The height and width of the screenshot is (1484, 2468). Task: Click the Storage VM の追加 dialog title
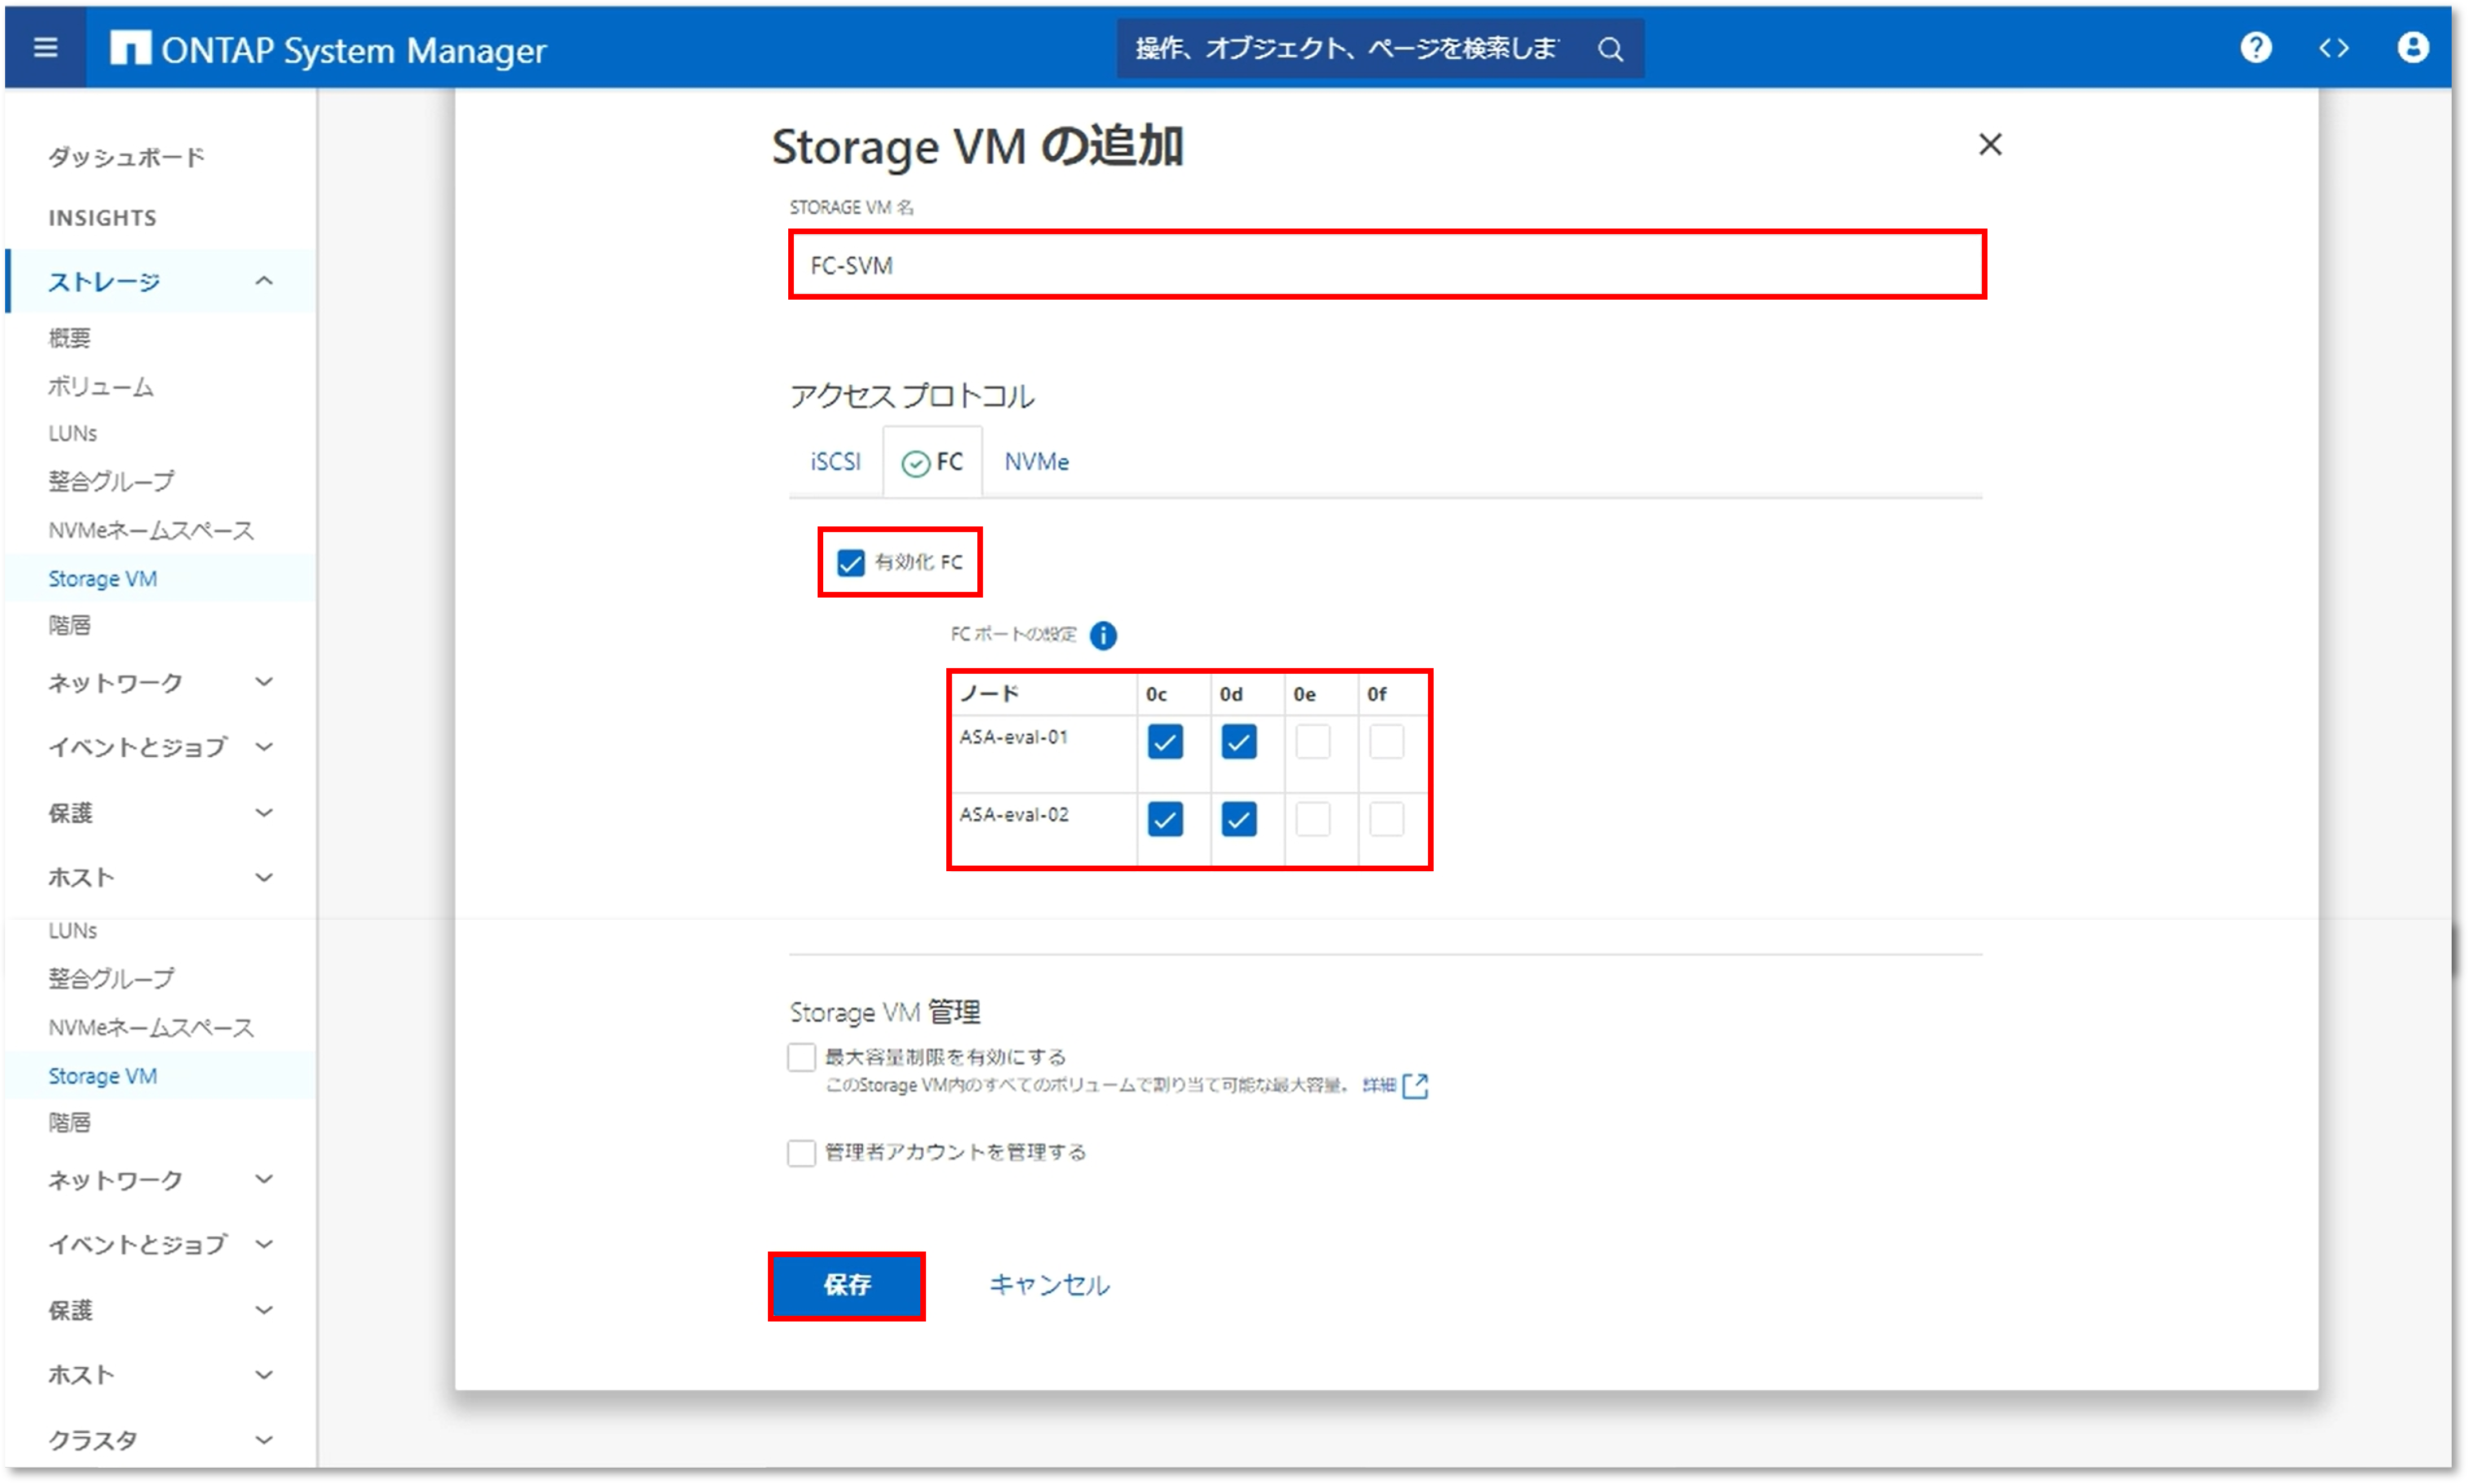click(977, 147)
